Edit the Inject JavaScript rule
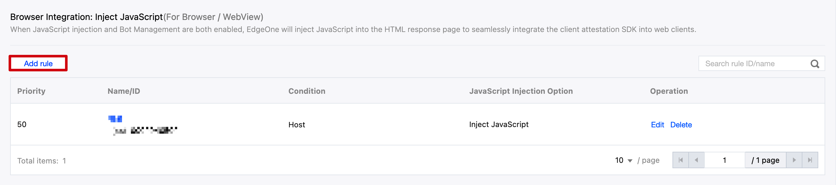Image resolution: width=836 pixels, height=185 pixels. [x=657, y=124]
